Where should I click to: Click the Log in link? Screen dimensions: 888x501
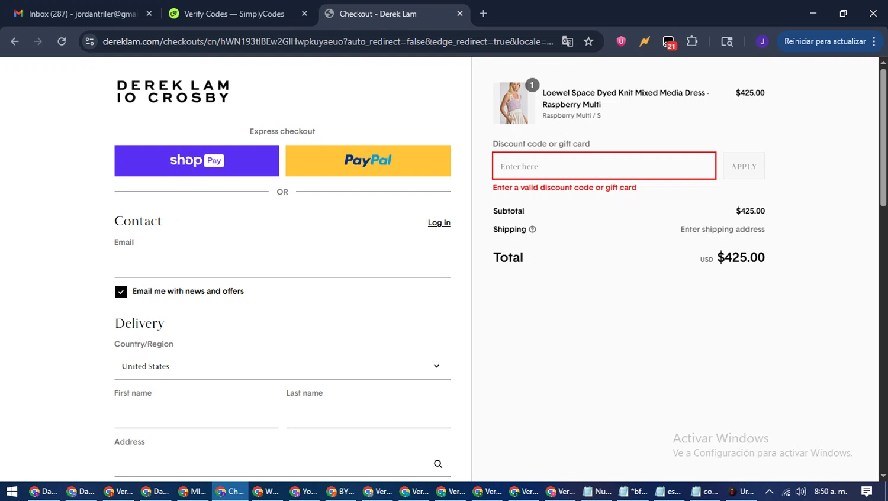439,223
